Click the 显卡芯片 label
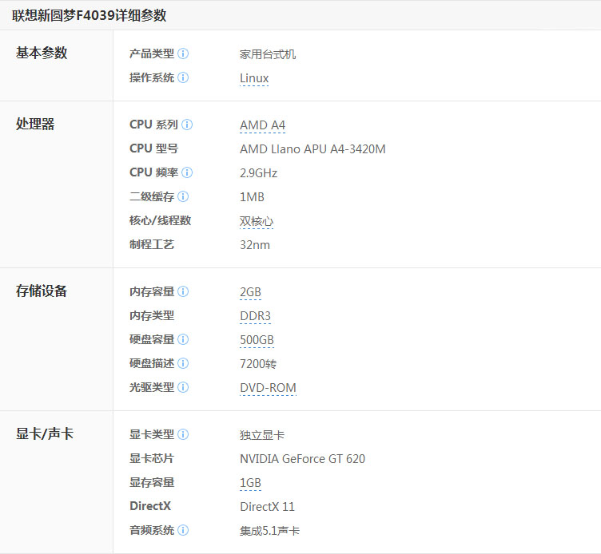This screenshot has width=601, height=554. click(152, 458)
